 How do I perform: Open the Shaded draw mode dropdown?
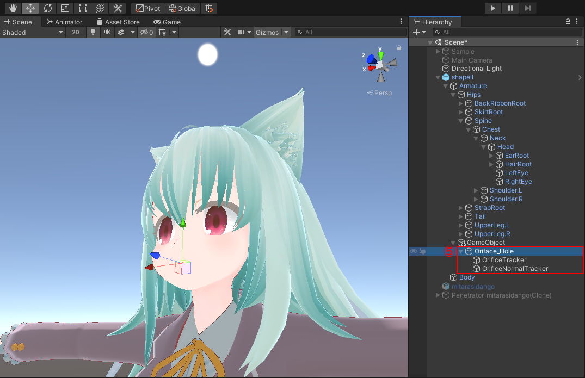[33, 32]
